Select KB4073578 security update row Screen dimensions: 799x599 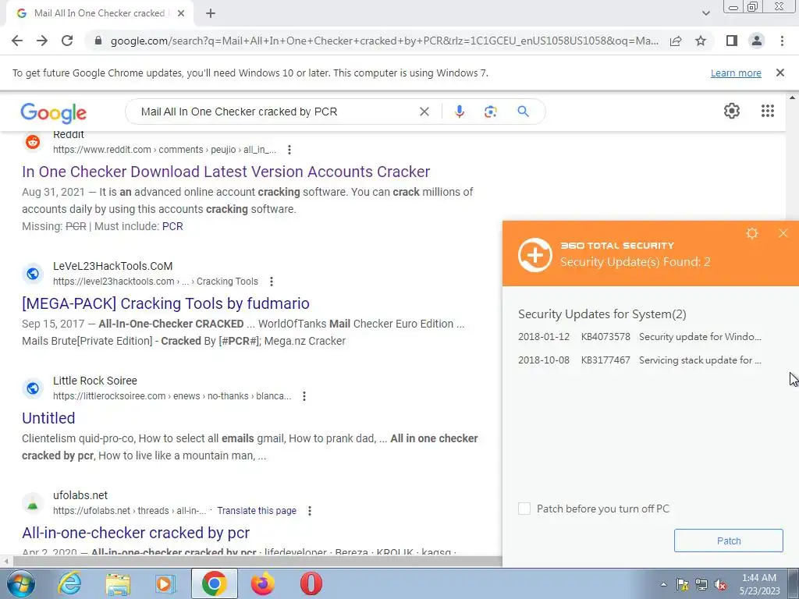click(640, 337)
